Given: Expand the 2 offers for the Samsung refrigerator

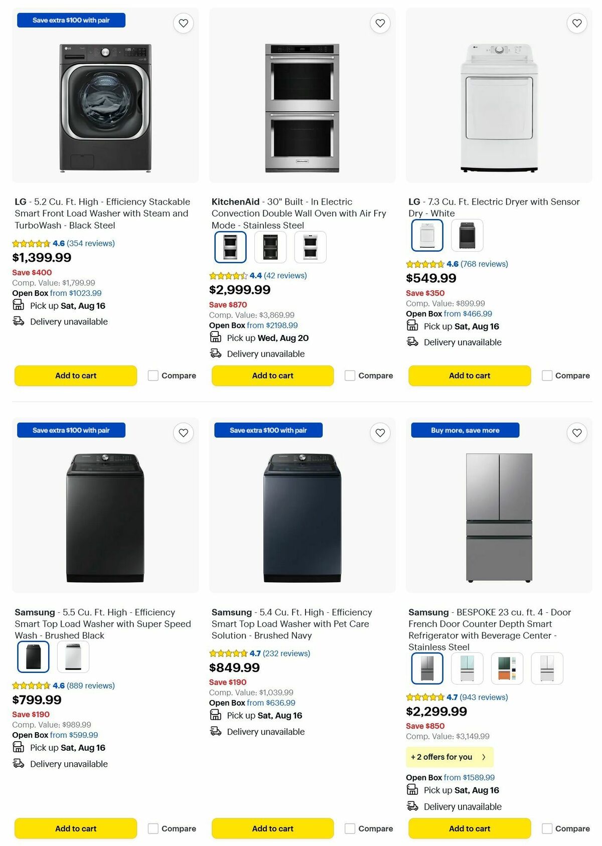Looking at the screenshot, I should [x=449, y=757].
